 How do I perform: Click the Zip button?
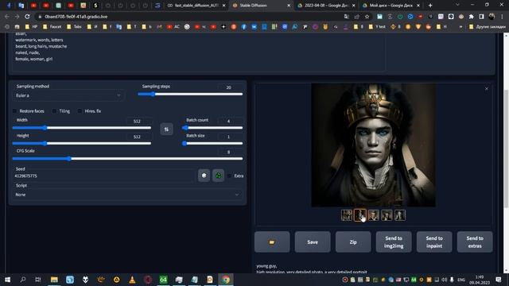(x=353, y=242)
